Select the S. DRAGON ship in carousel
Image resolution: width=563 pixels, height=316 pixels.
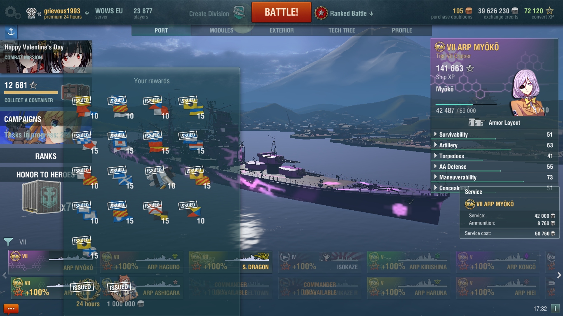(230, 262)
